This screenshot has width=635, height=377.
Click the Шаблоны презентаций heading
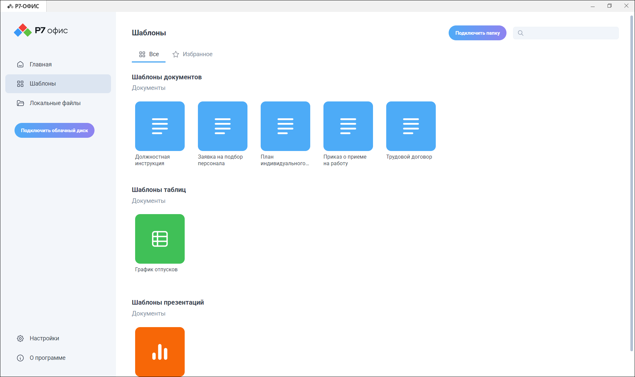point(168,302)
